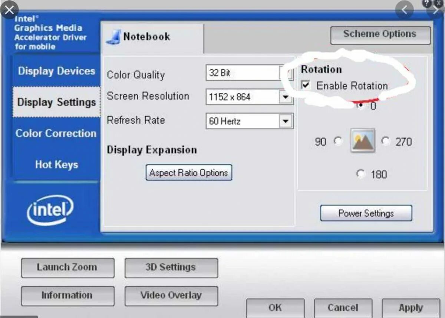This screenshot has width=445, height=318.
Task: Go to previous image arrow
Action: (x=404, y=10)
